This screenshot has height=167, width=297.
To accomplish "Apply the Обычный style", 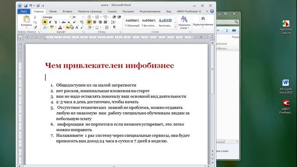I will tap(132, 22).
